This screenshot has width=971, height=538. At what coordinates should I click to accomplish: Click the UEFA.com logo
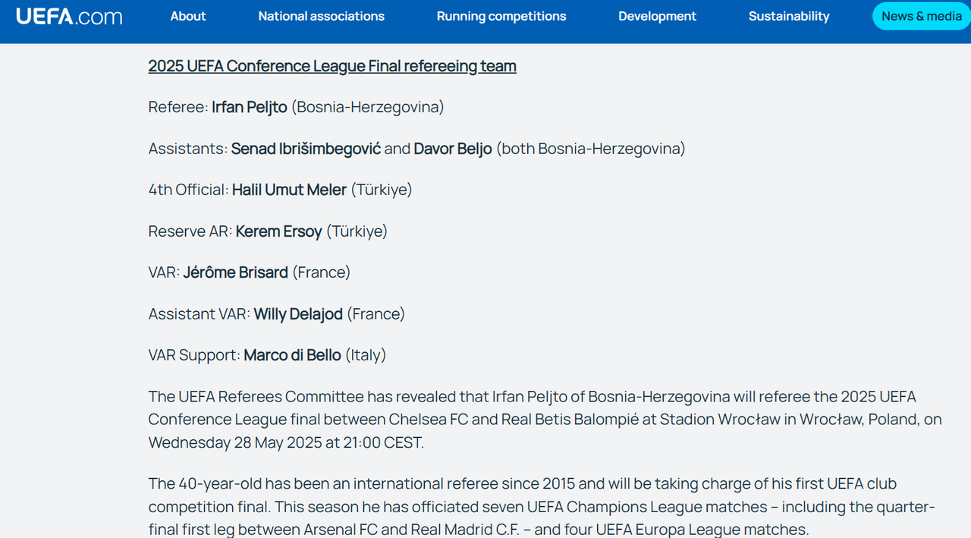(x=69, y=16)
